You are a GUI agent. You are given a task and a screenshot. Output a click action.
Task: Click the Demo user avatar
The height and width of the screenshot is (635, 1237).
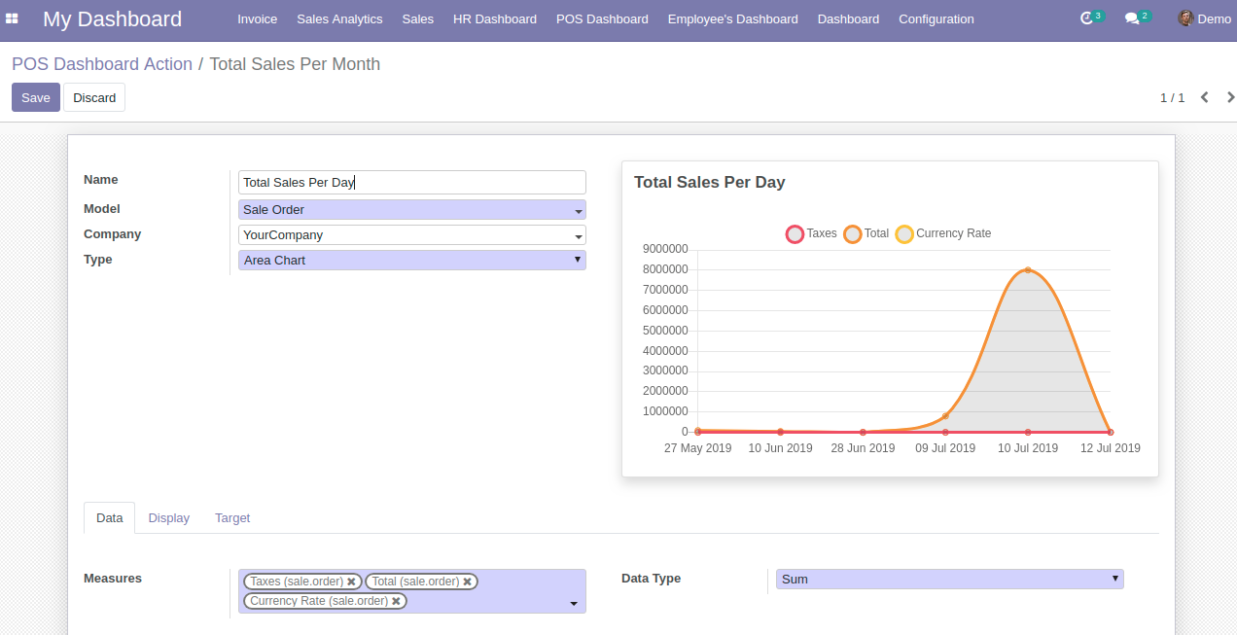coord(1185,18)
